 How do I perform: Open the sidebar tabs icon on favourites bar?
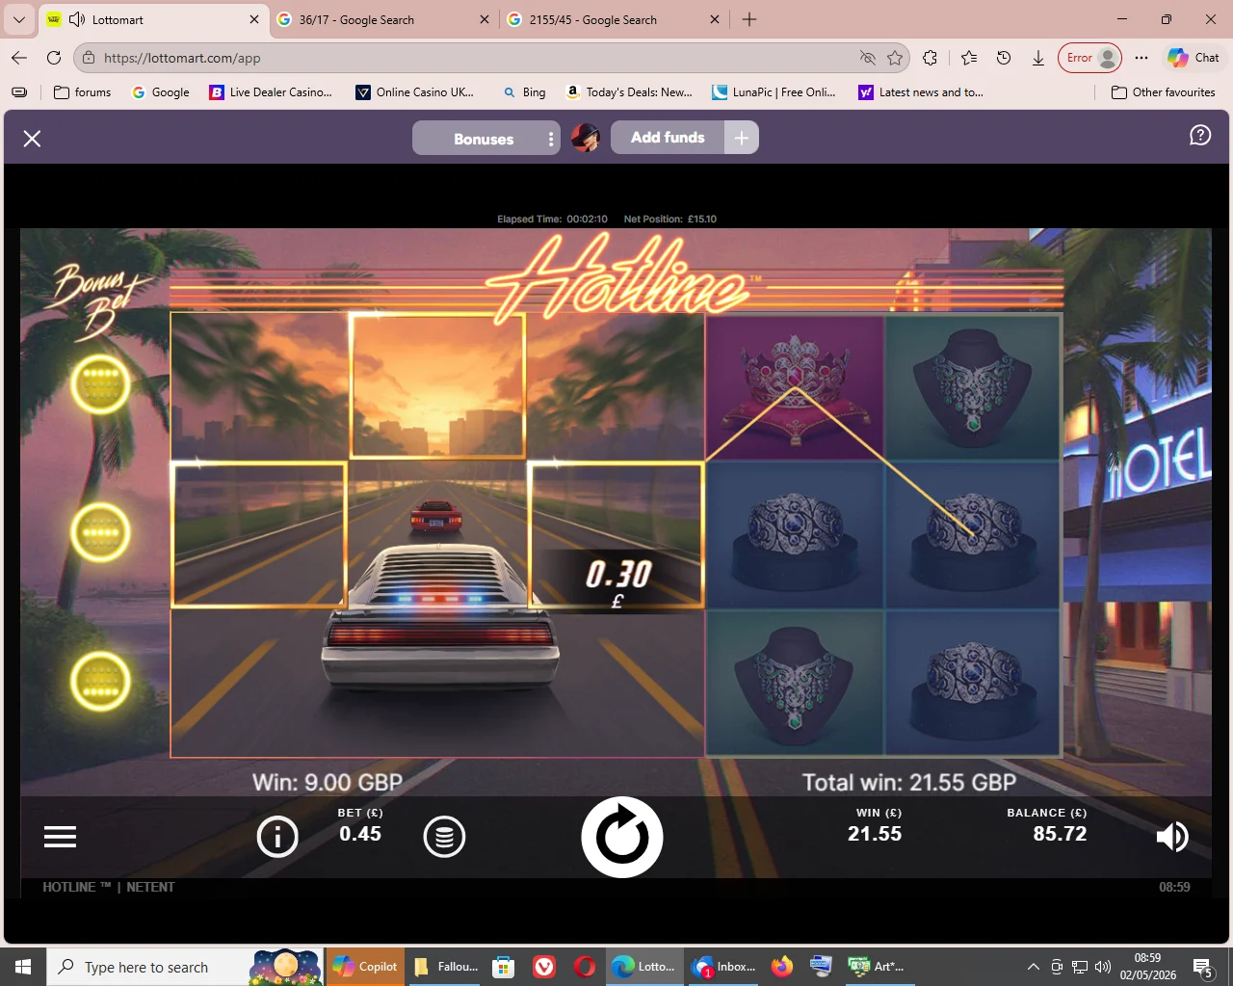(19, 92)
